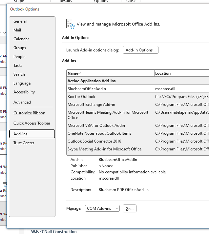Select Microsoft Teams Meeting Add-in row

(x=138, y=115)
